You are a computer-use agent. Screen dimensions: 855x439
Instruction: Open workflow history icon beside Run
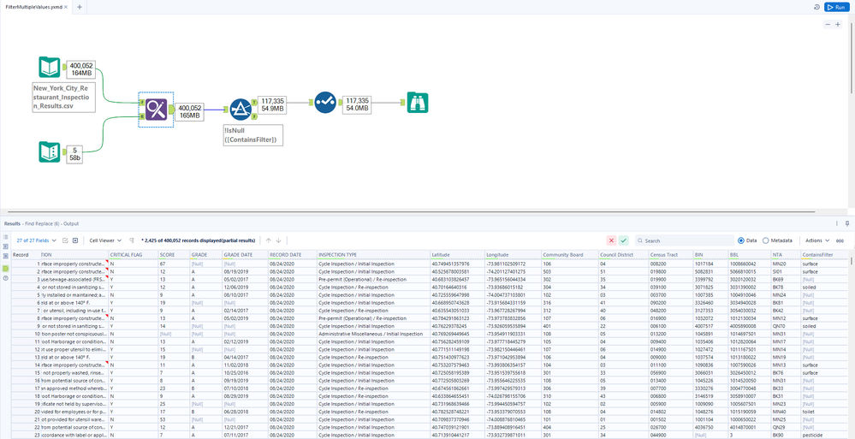click(x=816, y=7)
